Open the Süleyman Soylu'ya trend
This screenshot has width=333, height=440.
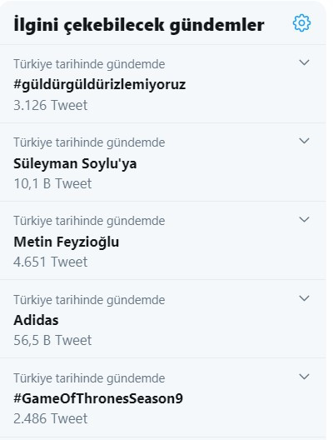(x=75, y=163)
